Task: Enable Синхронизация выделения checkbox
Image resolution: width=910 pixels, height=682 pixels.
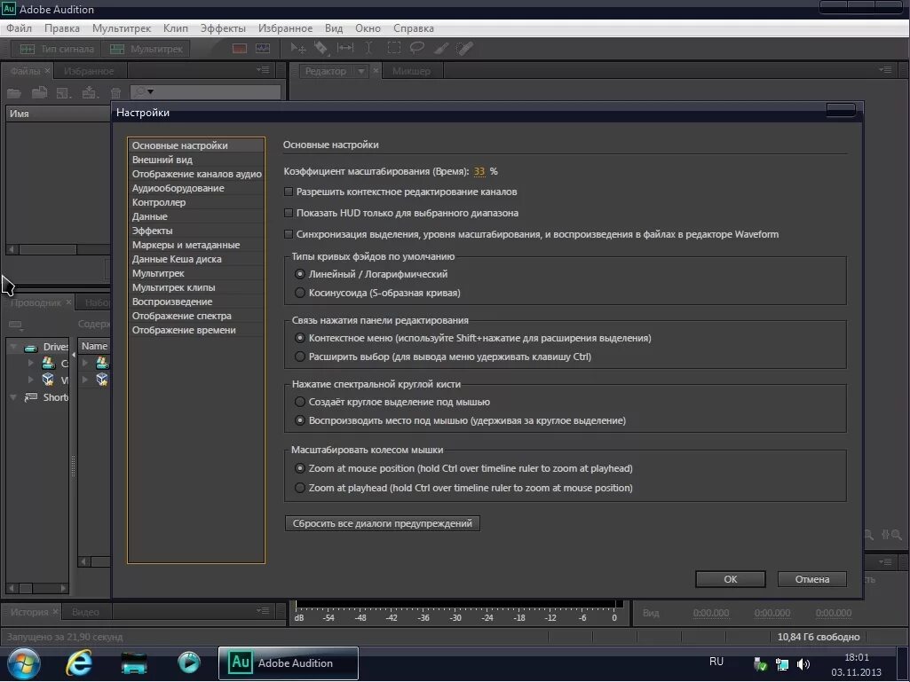Action: 289,234
